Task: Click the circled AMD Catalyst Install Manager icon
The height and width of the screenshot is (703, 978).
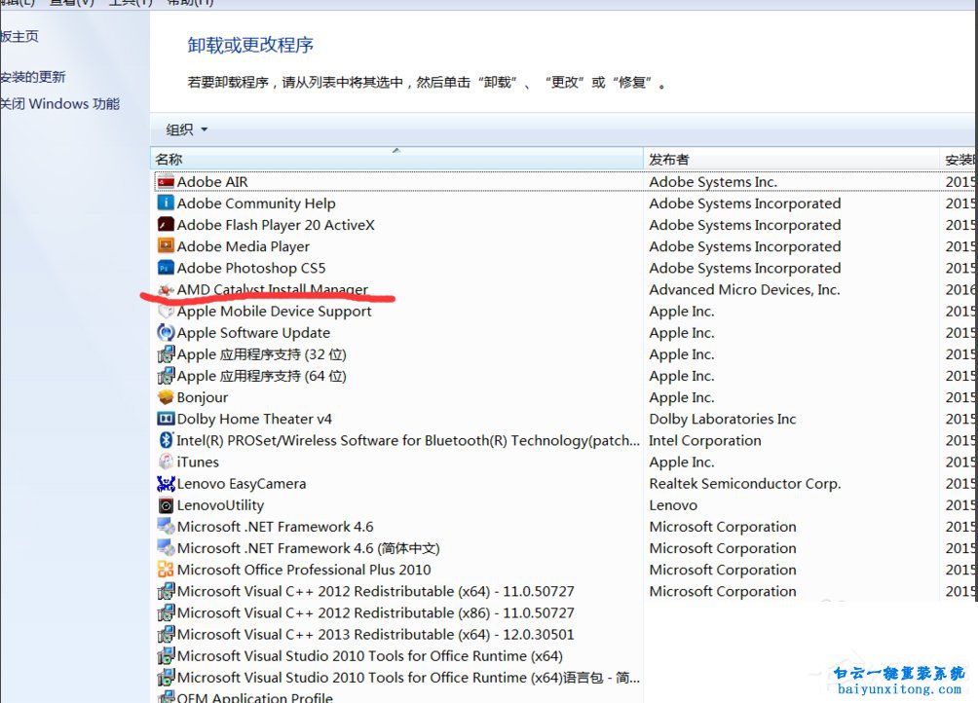Action: (x=167, y=289)
